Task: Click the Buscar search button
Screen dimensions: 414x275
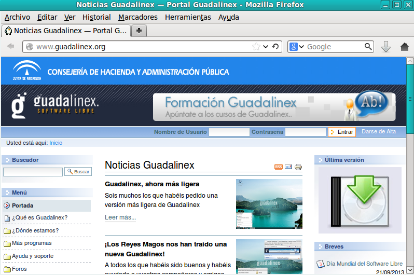Action: (78, 172)
